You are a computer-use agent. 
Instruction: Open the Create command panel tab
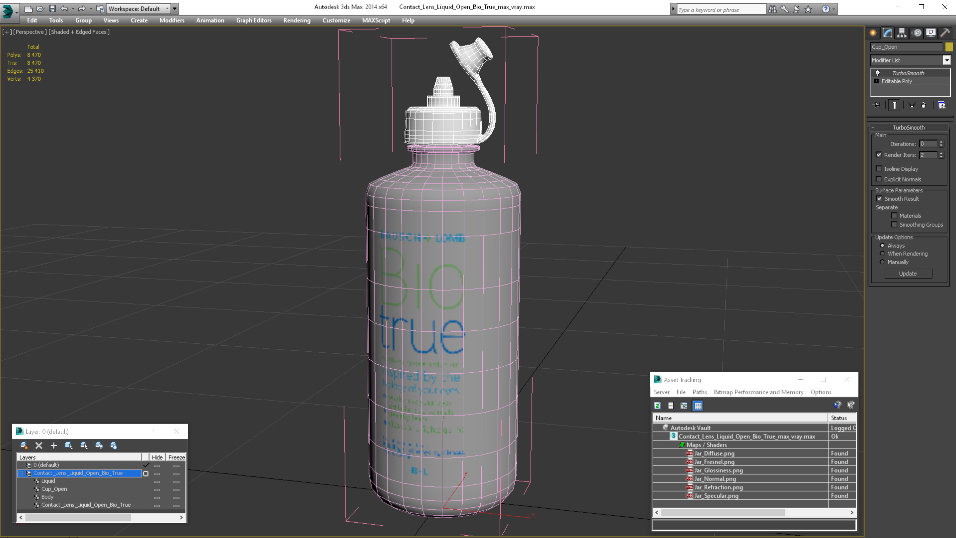pyautogui.click(x=873, y=33)
